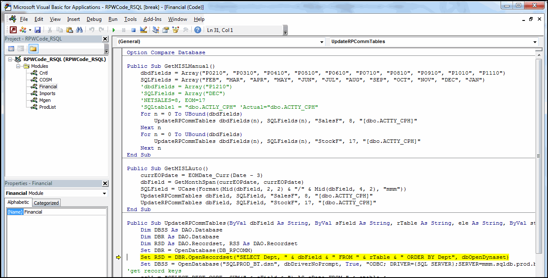Open the Run menu
Screen dimensions: 548x278
[x=113, y=19]
